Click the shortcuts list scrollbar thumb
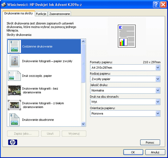 (x=83, y=63)
